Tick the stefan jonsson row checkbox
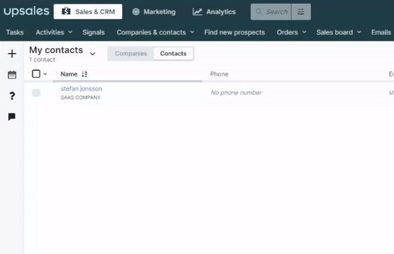The width and height of the screenshot is (394, 254). click(x=36, y=93)
